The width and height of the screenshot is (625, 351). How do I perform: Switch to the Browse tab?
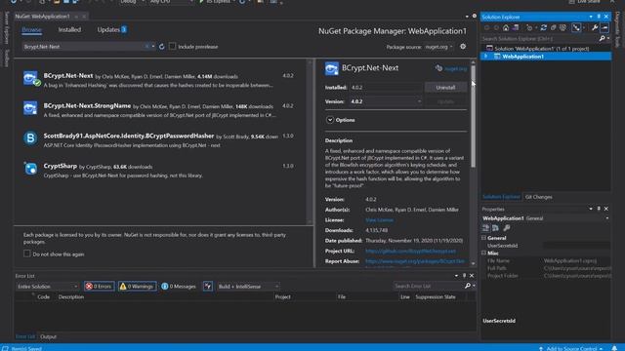[x=31, y=30]
